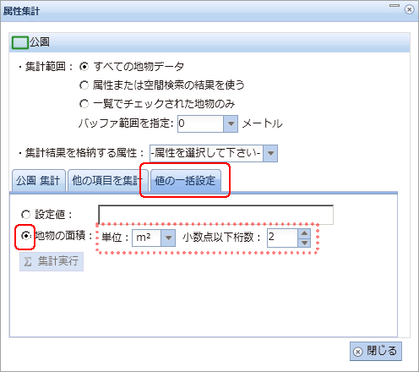Select すべての地物データ radio button
The image size is (419, 372).
pyautogui.click(x=84, y=67)
